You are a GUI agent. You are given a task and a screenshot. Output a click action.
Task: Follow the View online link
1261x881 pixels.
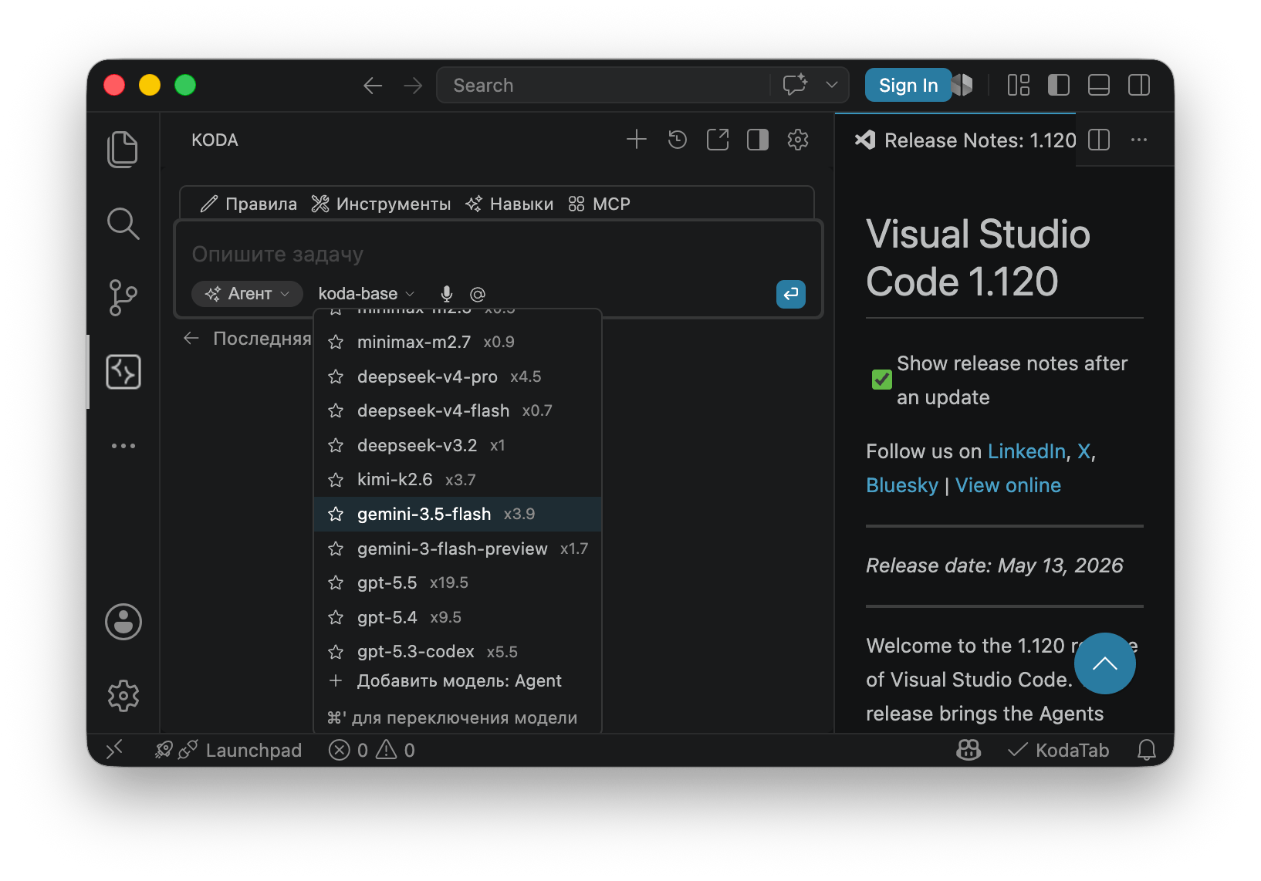click(x=1008, y=485)
